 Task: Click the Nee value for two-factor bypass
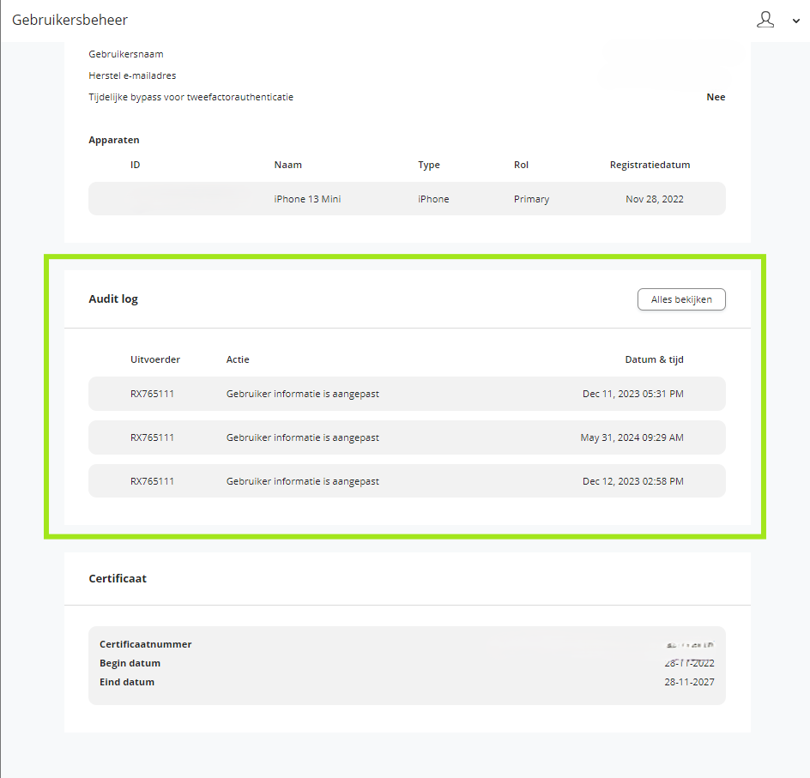point(716,97)
